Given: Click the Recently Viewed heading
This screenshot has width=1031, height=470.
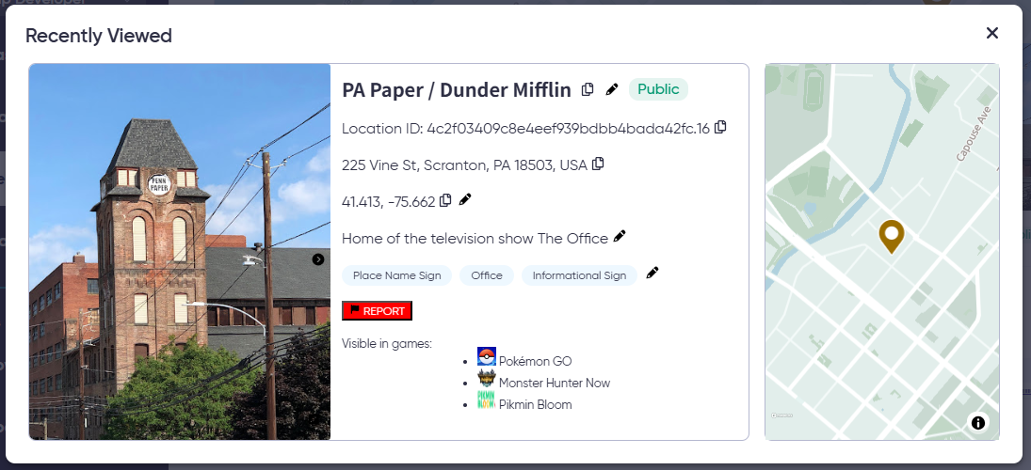Looking at the screenshot, I should pyautogui.click(x=99, y=36).
